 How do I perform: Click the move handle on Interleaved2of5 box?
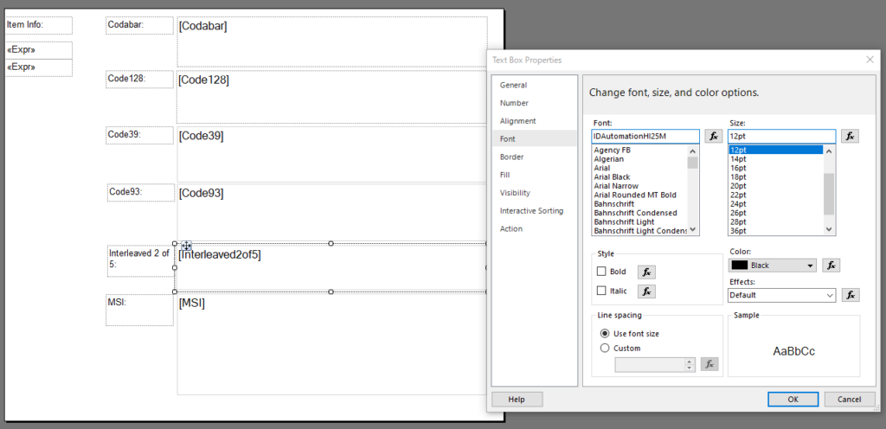[x=187, y=246]
